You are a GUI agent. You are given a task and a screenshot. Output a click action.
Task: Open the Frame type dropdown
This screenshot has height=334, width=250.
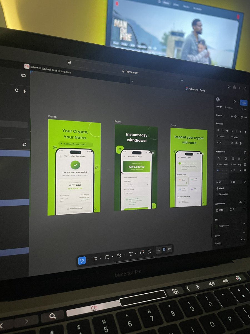220,115
